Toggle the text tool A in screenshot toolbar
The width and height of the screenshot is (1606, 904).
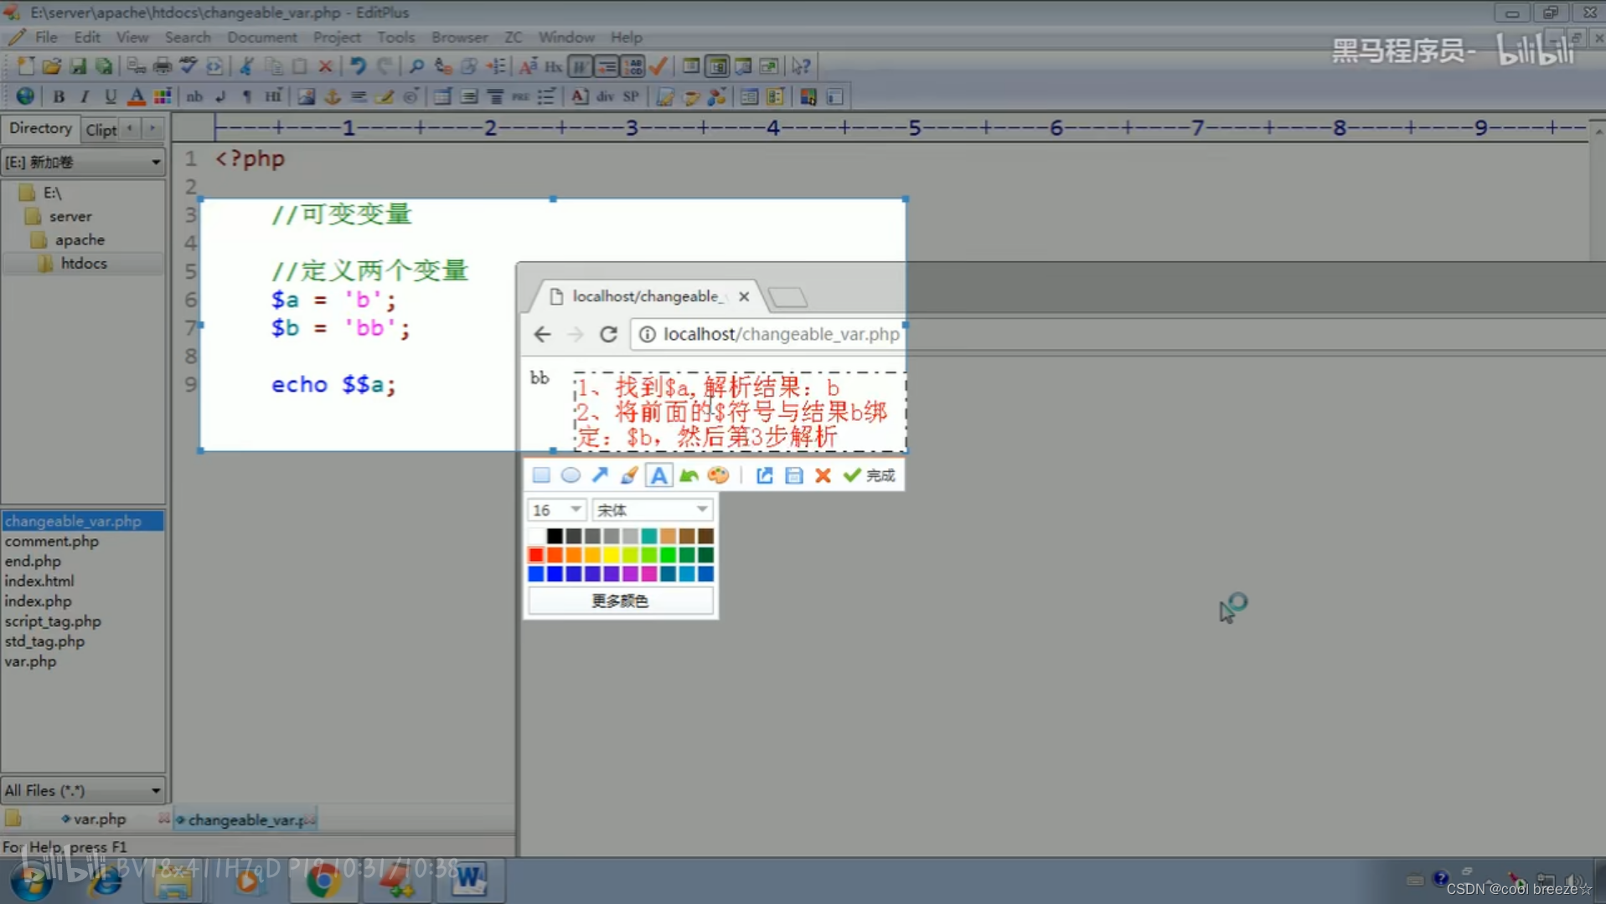point(659,475)
